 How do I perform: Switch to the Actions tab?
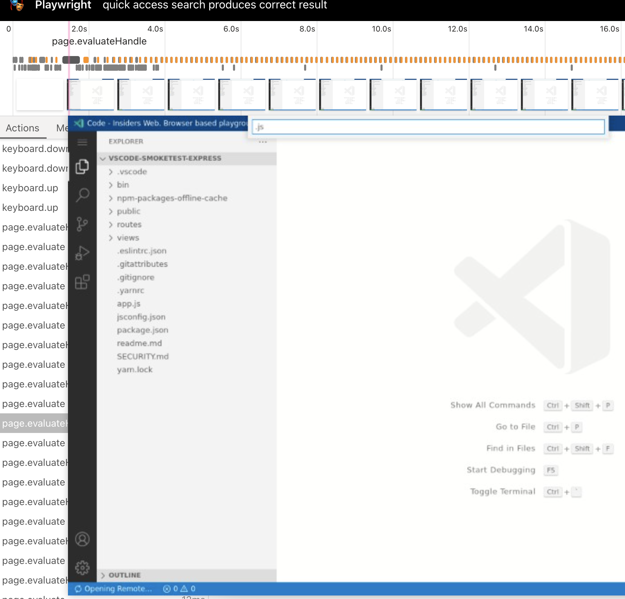[22, 128]
